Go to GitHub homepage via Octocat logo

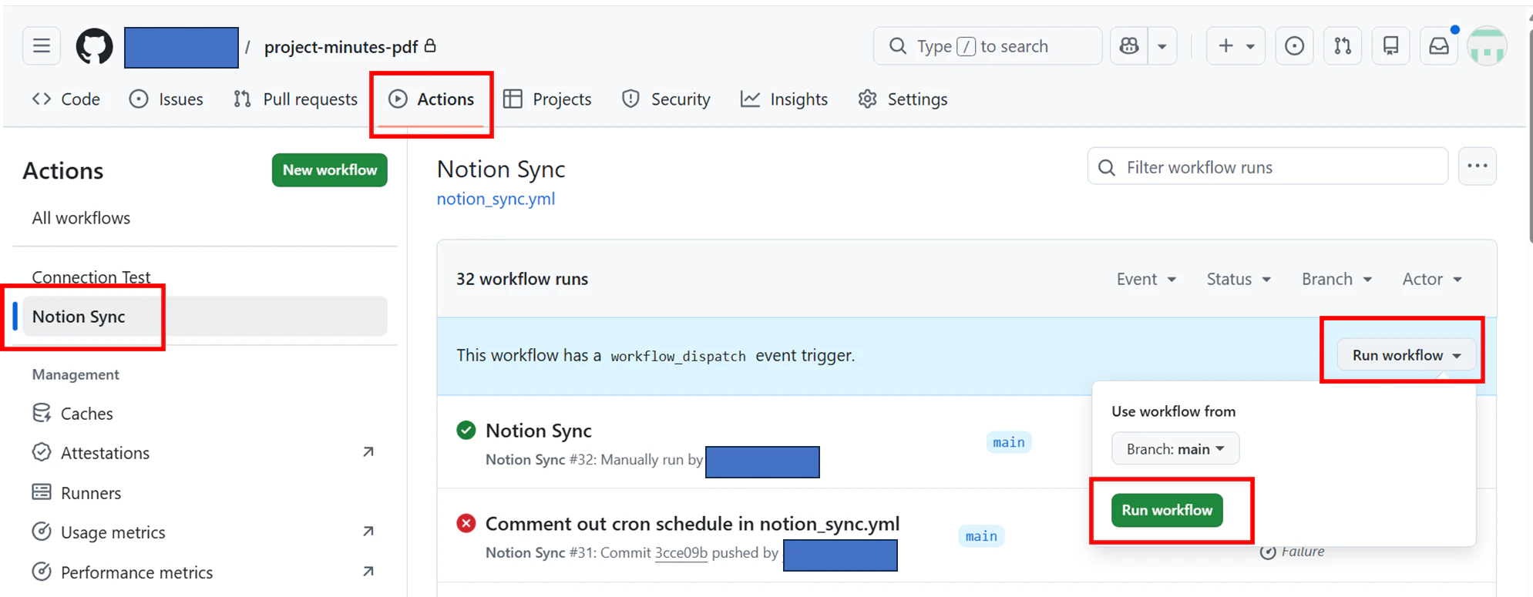[x=94, y=46]
